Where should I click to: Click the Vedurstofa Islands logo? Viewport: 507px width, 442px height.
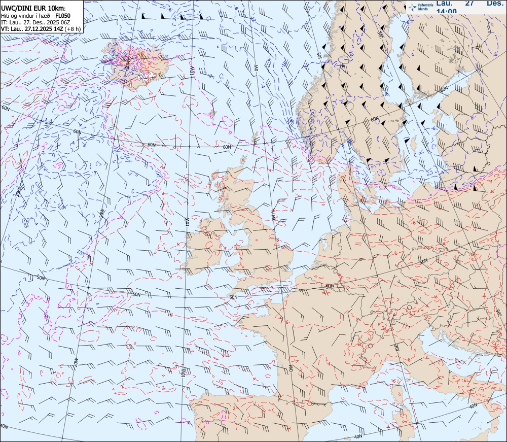tap(420, 7)
